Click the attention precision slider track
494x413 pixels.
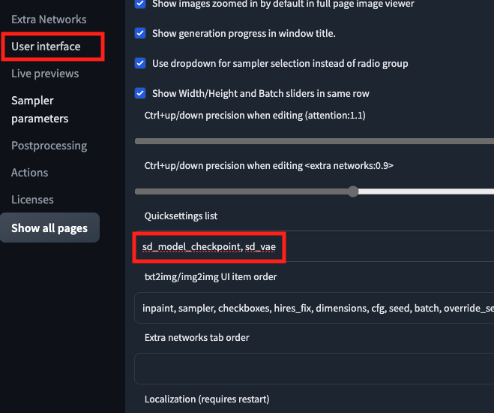pos(315,141)
